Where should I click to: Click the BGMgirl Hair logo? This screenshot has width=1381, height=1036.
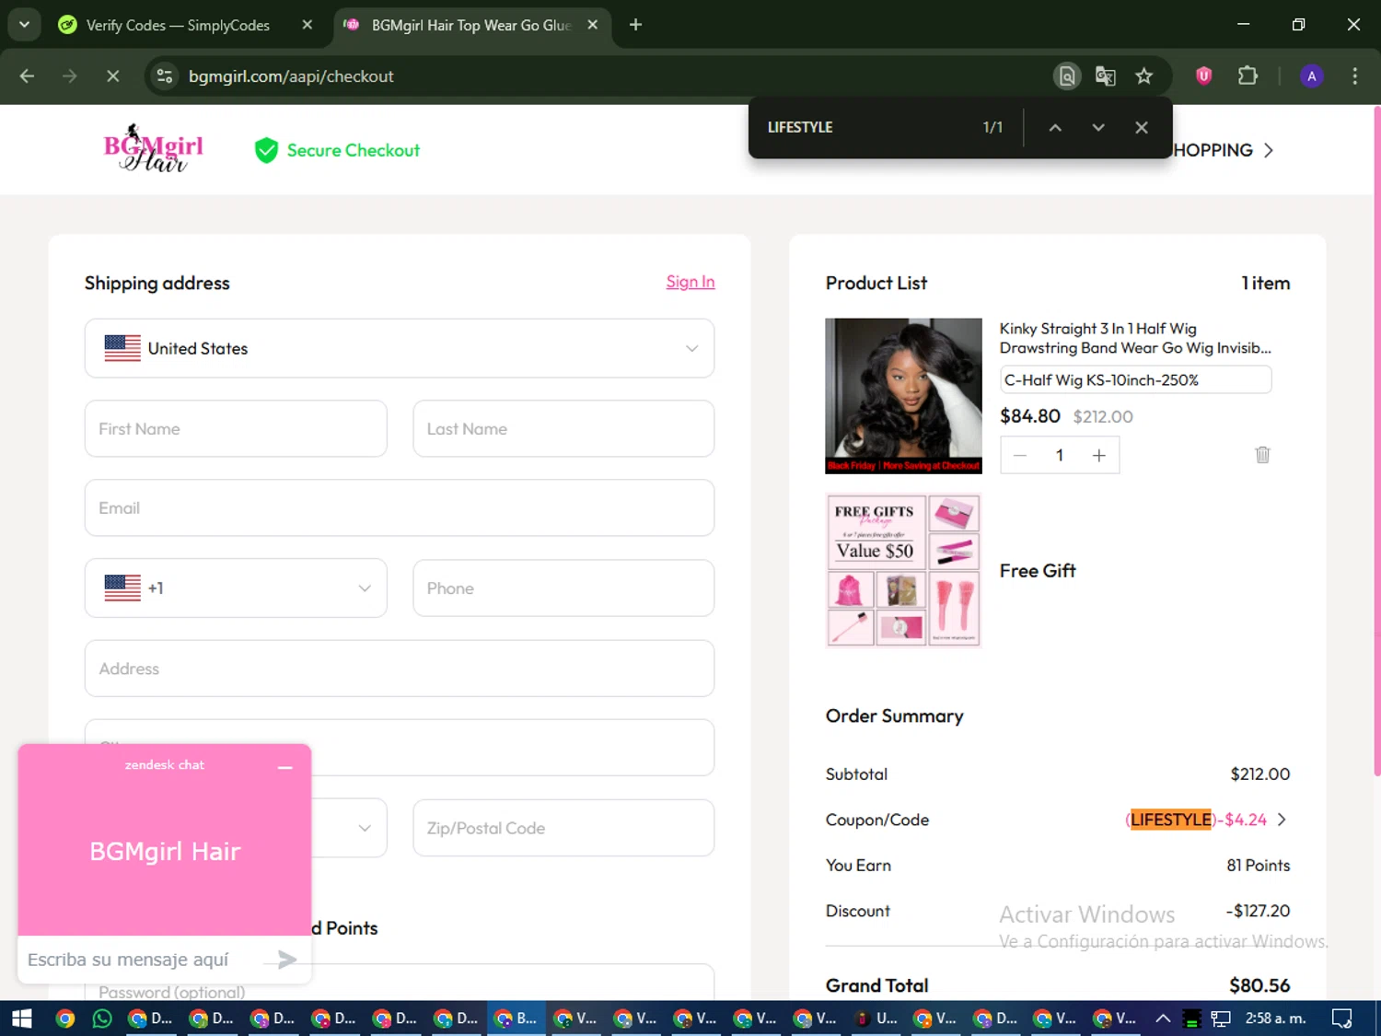153,149
